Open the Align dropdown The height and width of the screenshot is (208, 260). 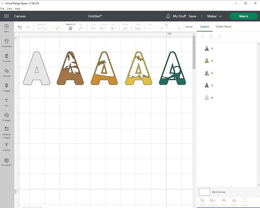[93, 28]
